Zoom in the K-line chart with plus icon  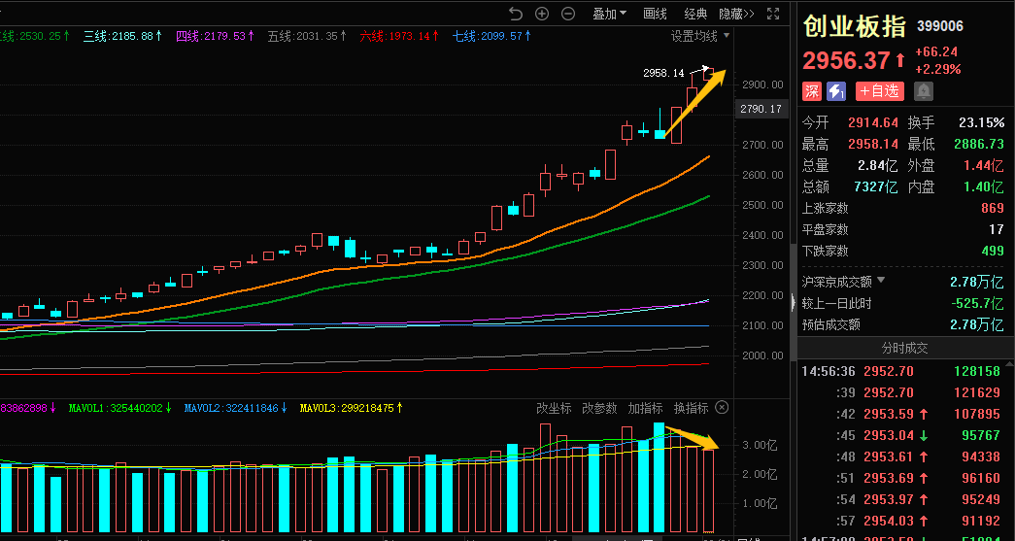[x=542, y=14]
